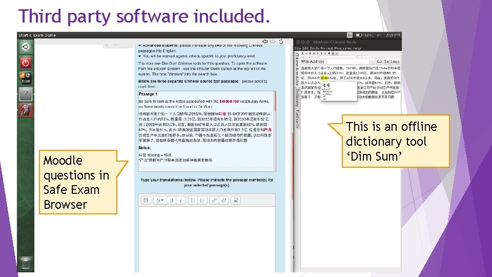Open the Ubuntu Dash launcher button
The width and height of the screenshot is (492, 277).
click(26, 47)
